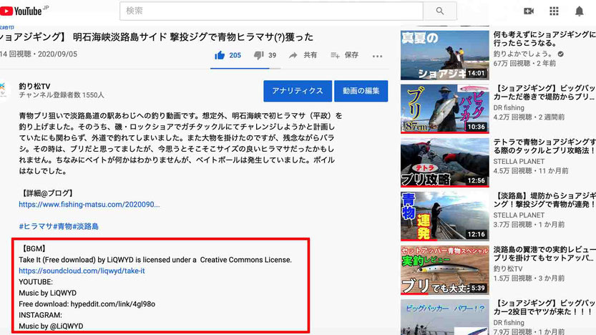596x335 pixels.
Task: Open the YouTube apps grid icon
Action: pyautogui.click(x=555, y=11)
